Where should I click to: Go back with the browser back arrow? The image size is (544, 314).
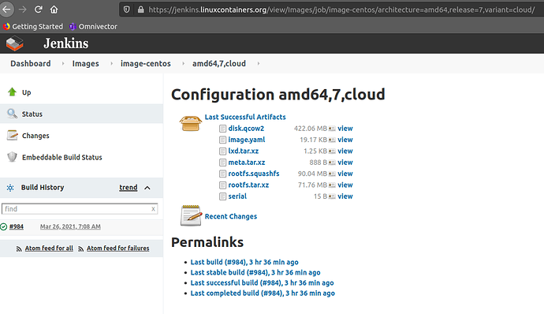coord(6,9)
